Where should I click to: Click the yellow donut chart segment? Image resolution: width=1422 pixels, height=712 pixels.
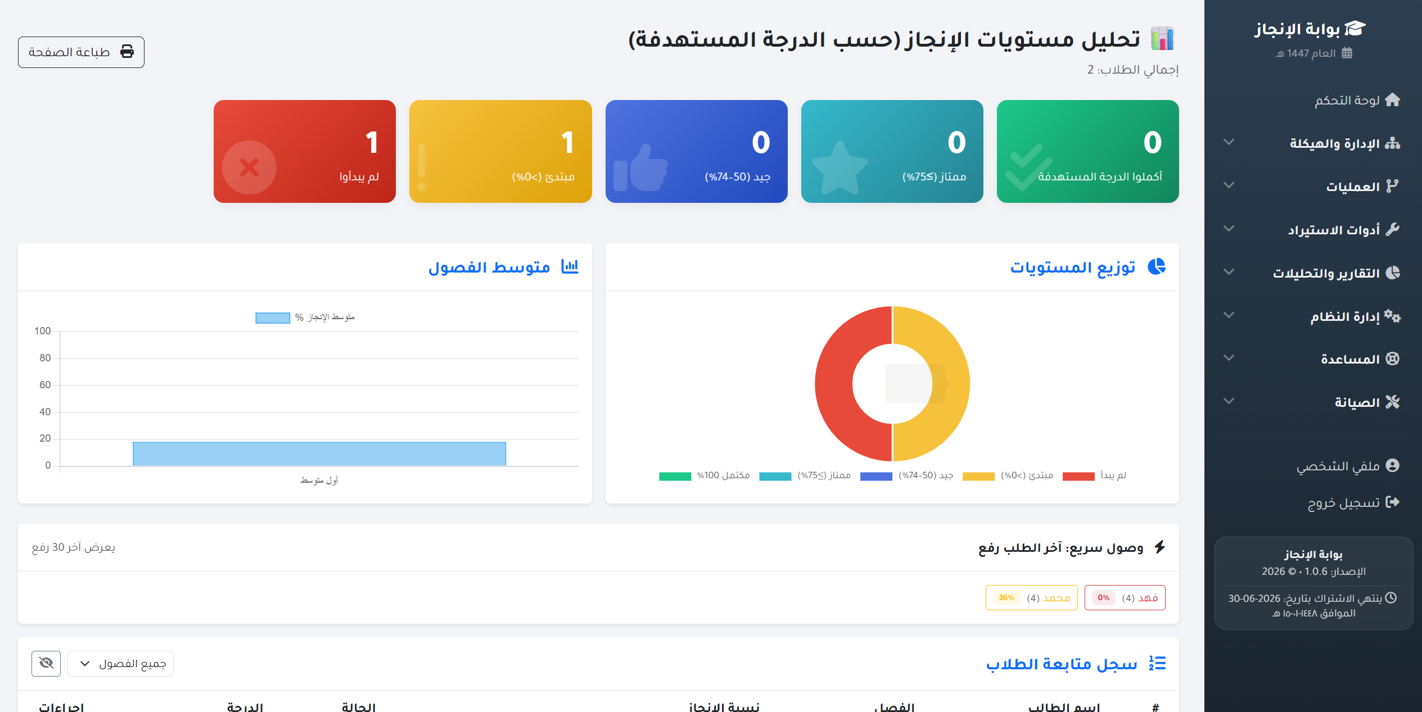tap(951, 384)
